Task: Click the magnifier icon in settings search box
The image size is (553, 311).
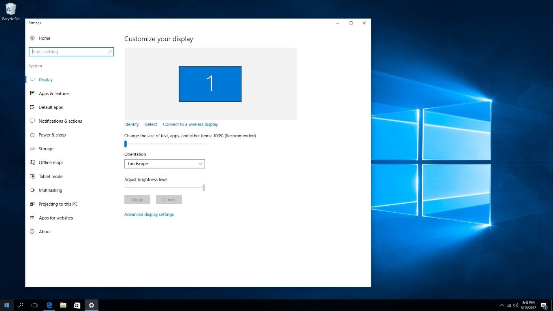Action: tap(109, 52)
